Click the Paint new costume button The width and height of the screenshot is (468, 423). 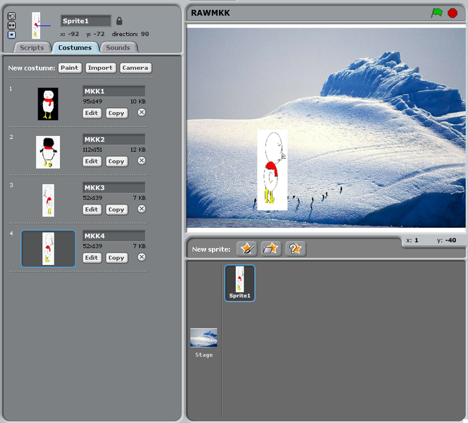coord(70,68)
